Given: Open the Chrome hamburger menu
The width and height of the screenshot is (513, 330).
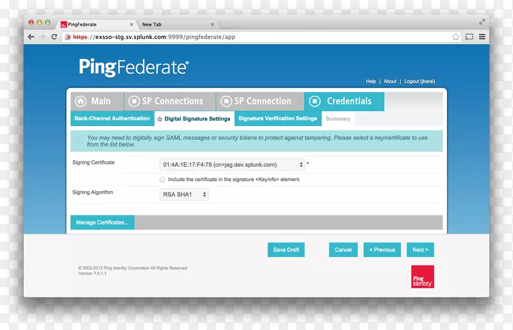Looking at the screenshot, I should (x=482, y=37).
